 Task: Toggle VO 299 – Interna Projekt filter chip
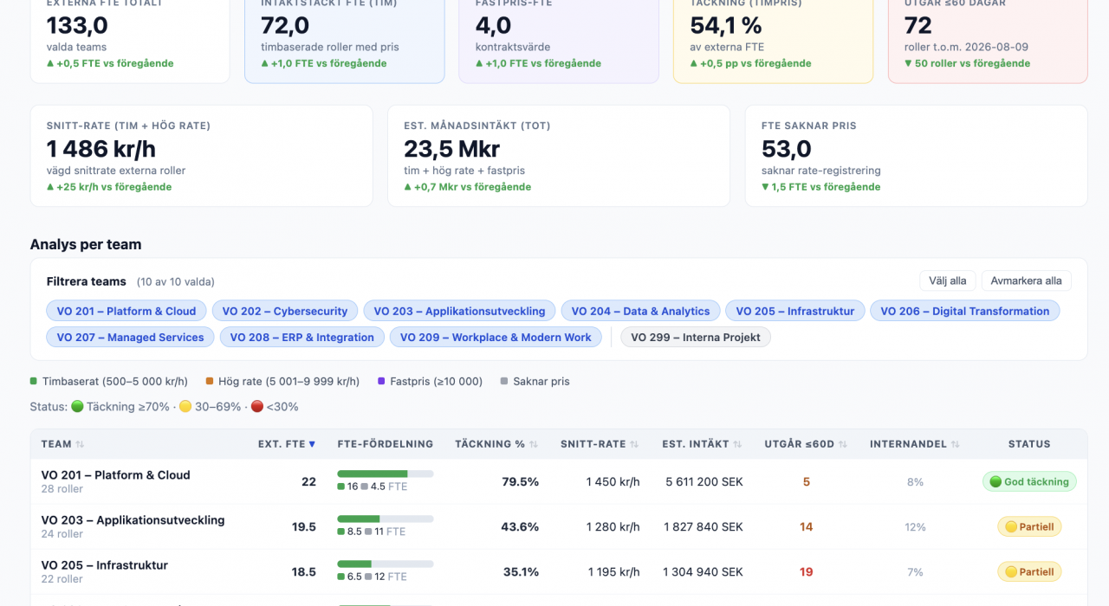696,338
